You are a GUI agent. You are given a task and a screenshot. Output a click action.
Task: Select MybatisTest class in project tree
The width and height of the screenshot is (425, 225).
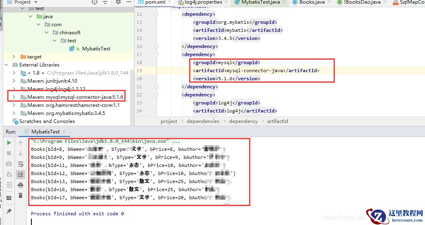coord(96,49)
